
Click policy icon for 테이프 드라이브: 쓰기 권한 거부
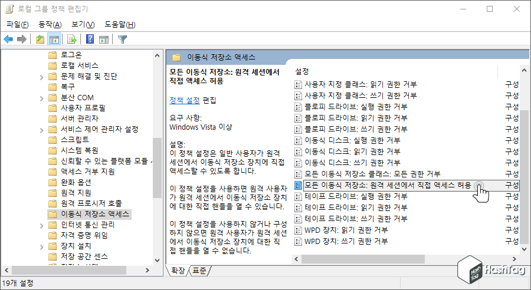pyautogui.click(x=298, y=219)
